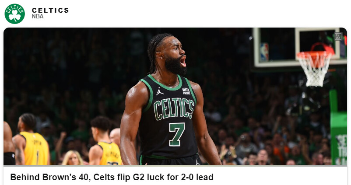Click the NBA logo on the backboard
Screen dimensions: 351x185
(x=264, y=52)
